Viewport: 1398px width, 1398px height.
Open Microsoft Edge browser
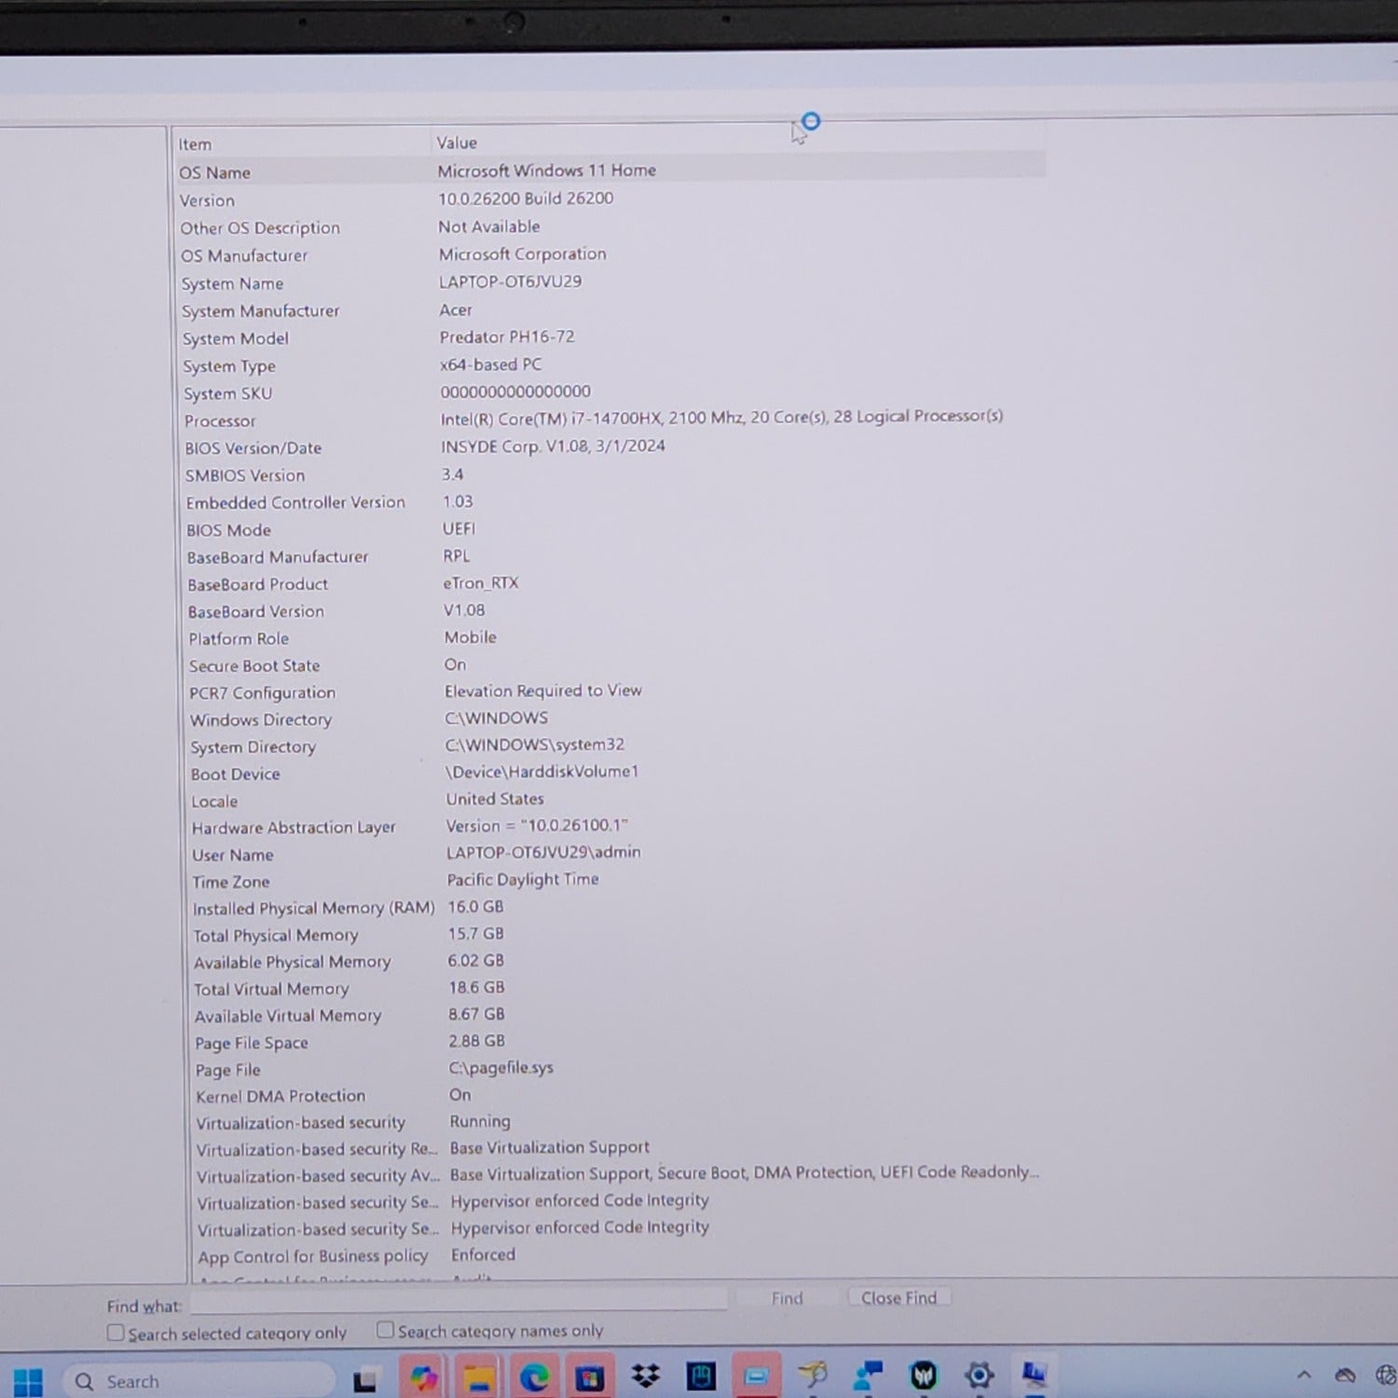[x=534, y=1377]
